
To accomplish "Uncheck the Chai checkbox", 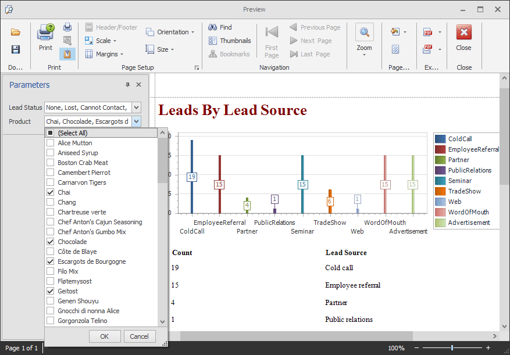I will (x=51, y=192).
